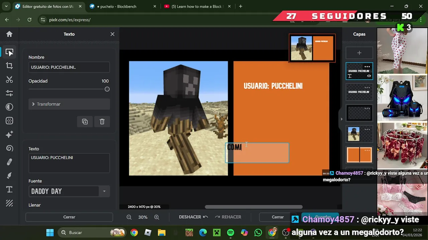Open the site info icon in address bar
The width and height of the screenshot is (428, 240).
point(43,20)
